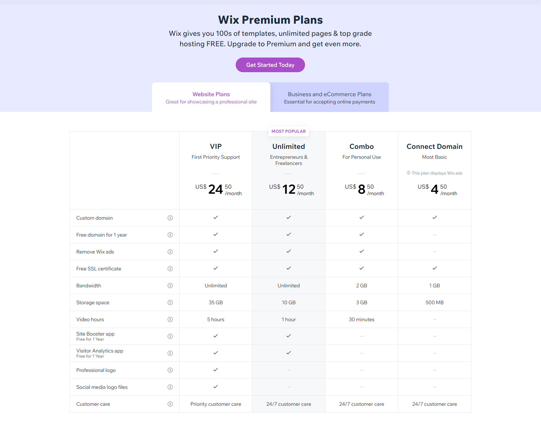The width and height of the screenshot is (541, 421).
Task: Open info for Social media logo files
Action: (170, 387)
